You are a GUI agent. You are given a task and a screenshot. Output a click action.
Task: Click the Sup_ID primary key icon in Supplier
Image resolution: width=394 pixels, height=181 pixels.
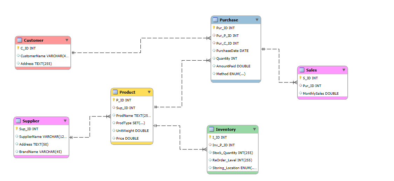(17, 129)
